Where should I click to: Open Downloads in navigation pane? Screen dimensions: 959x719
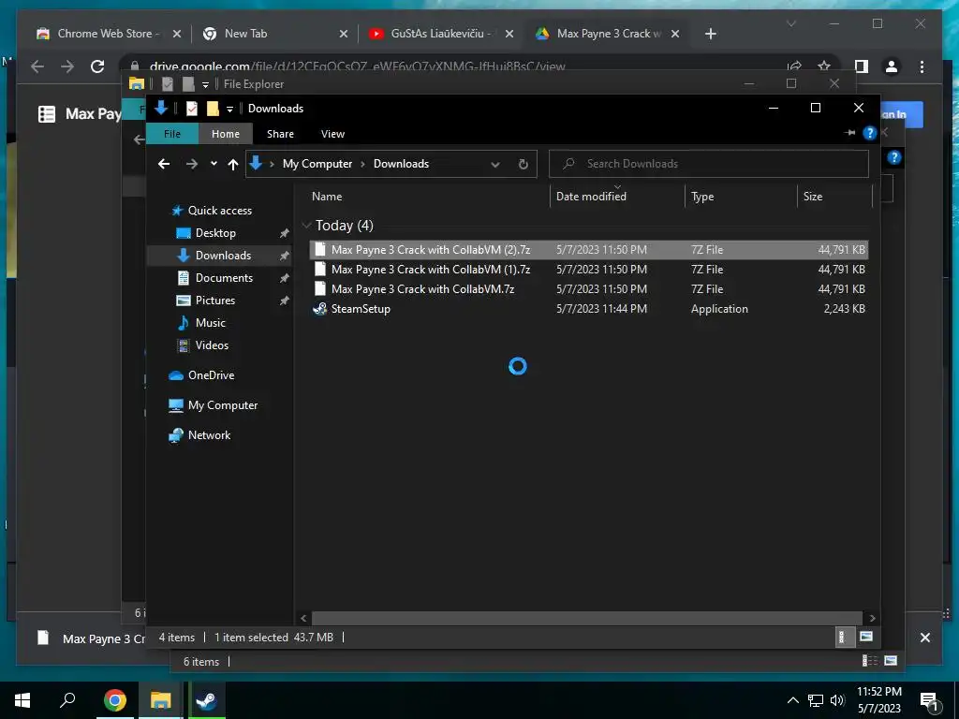pyautogui.click(x=223, y=256)
